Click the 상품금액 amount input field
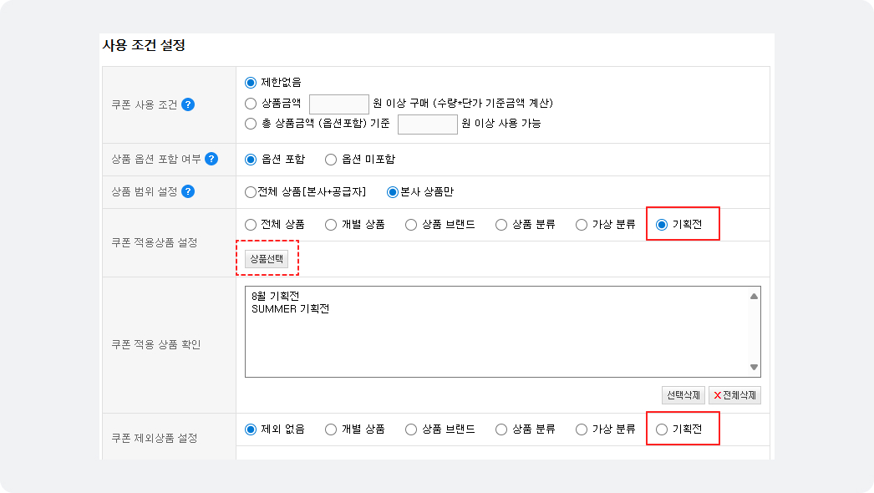This screenshot has width=874, height=493. 338,104
